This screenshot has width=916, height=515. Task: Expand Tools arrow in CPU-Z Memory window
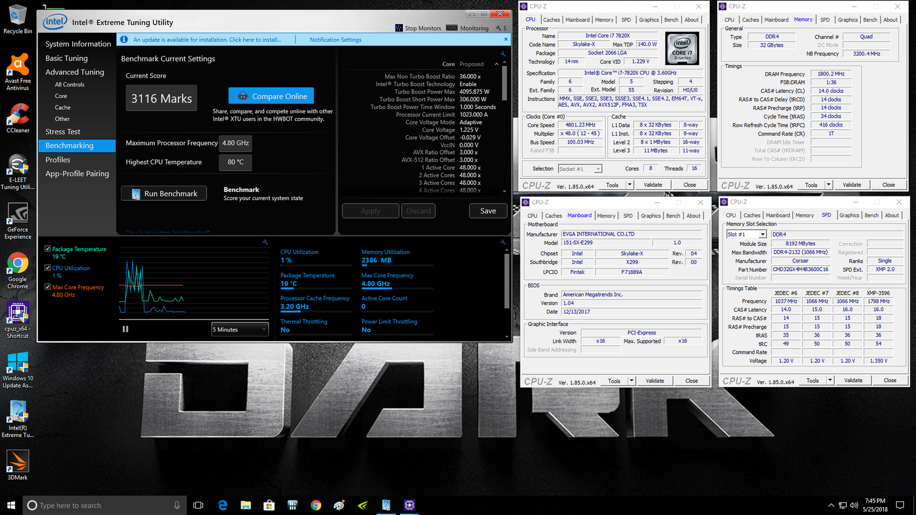[x=828, y=185]
